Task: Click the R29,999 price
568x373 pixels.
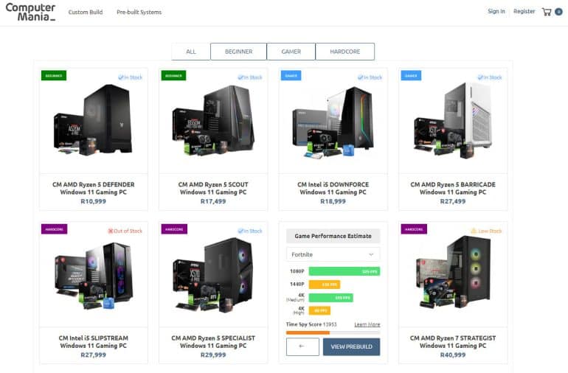Action: (213, 355)
